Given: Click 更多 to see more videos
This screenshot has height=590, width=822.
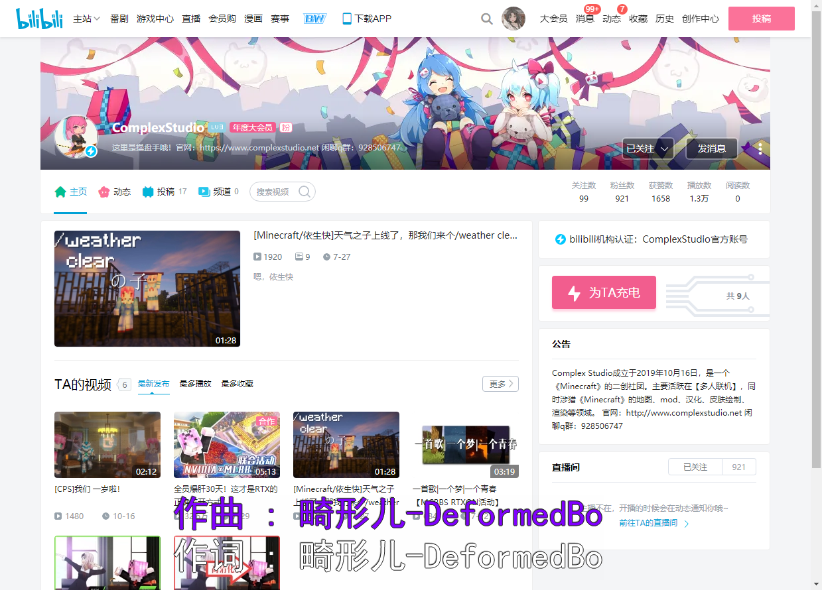Looking at the screenshot, I should tap(500, 384).
